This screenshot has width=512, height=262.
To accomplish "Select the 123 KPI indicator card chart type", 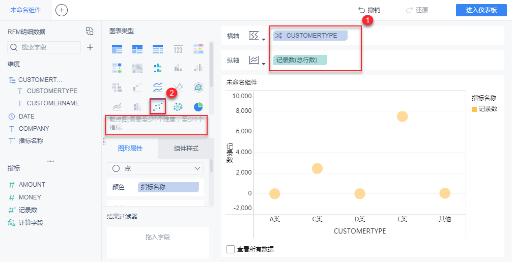I will (x=178, y=49).
